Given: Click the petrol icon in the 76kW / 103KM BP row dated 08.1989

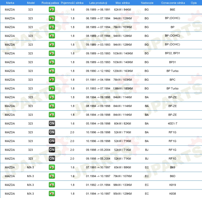Looking at the screenshot, I should tap(52, 27).
